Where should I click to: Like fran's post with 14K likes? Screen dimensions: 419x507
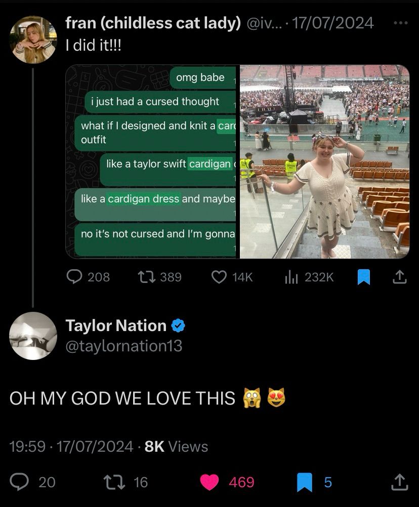tap(219, 276)
